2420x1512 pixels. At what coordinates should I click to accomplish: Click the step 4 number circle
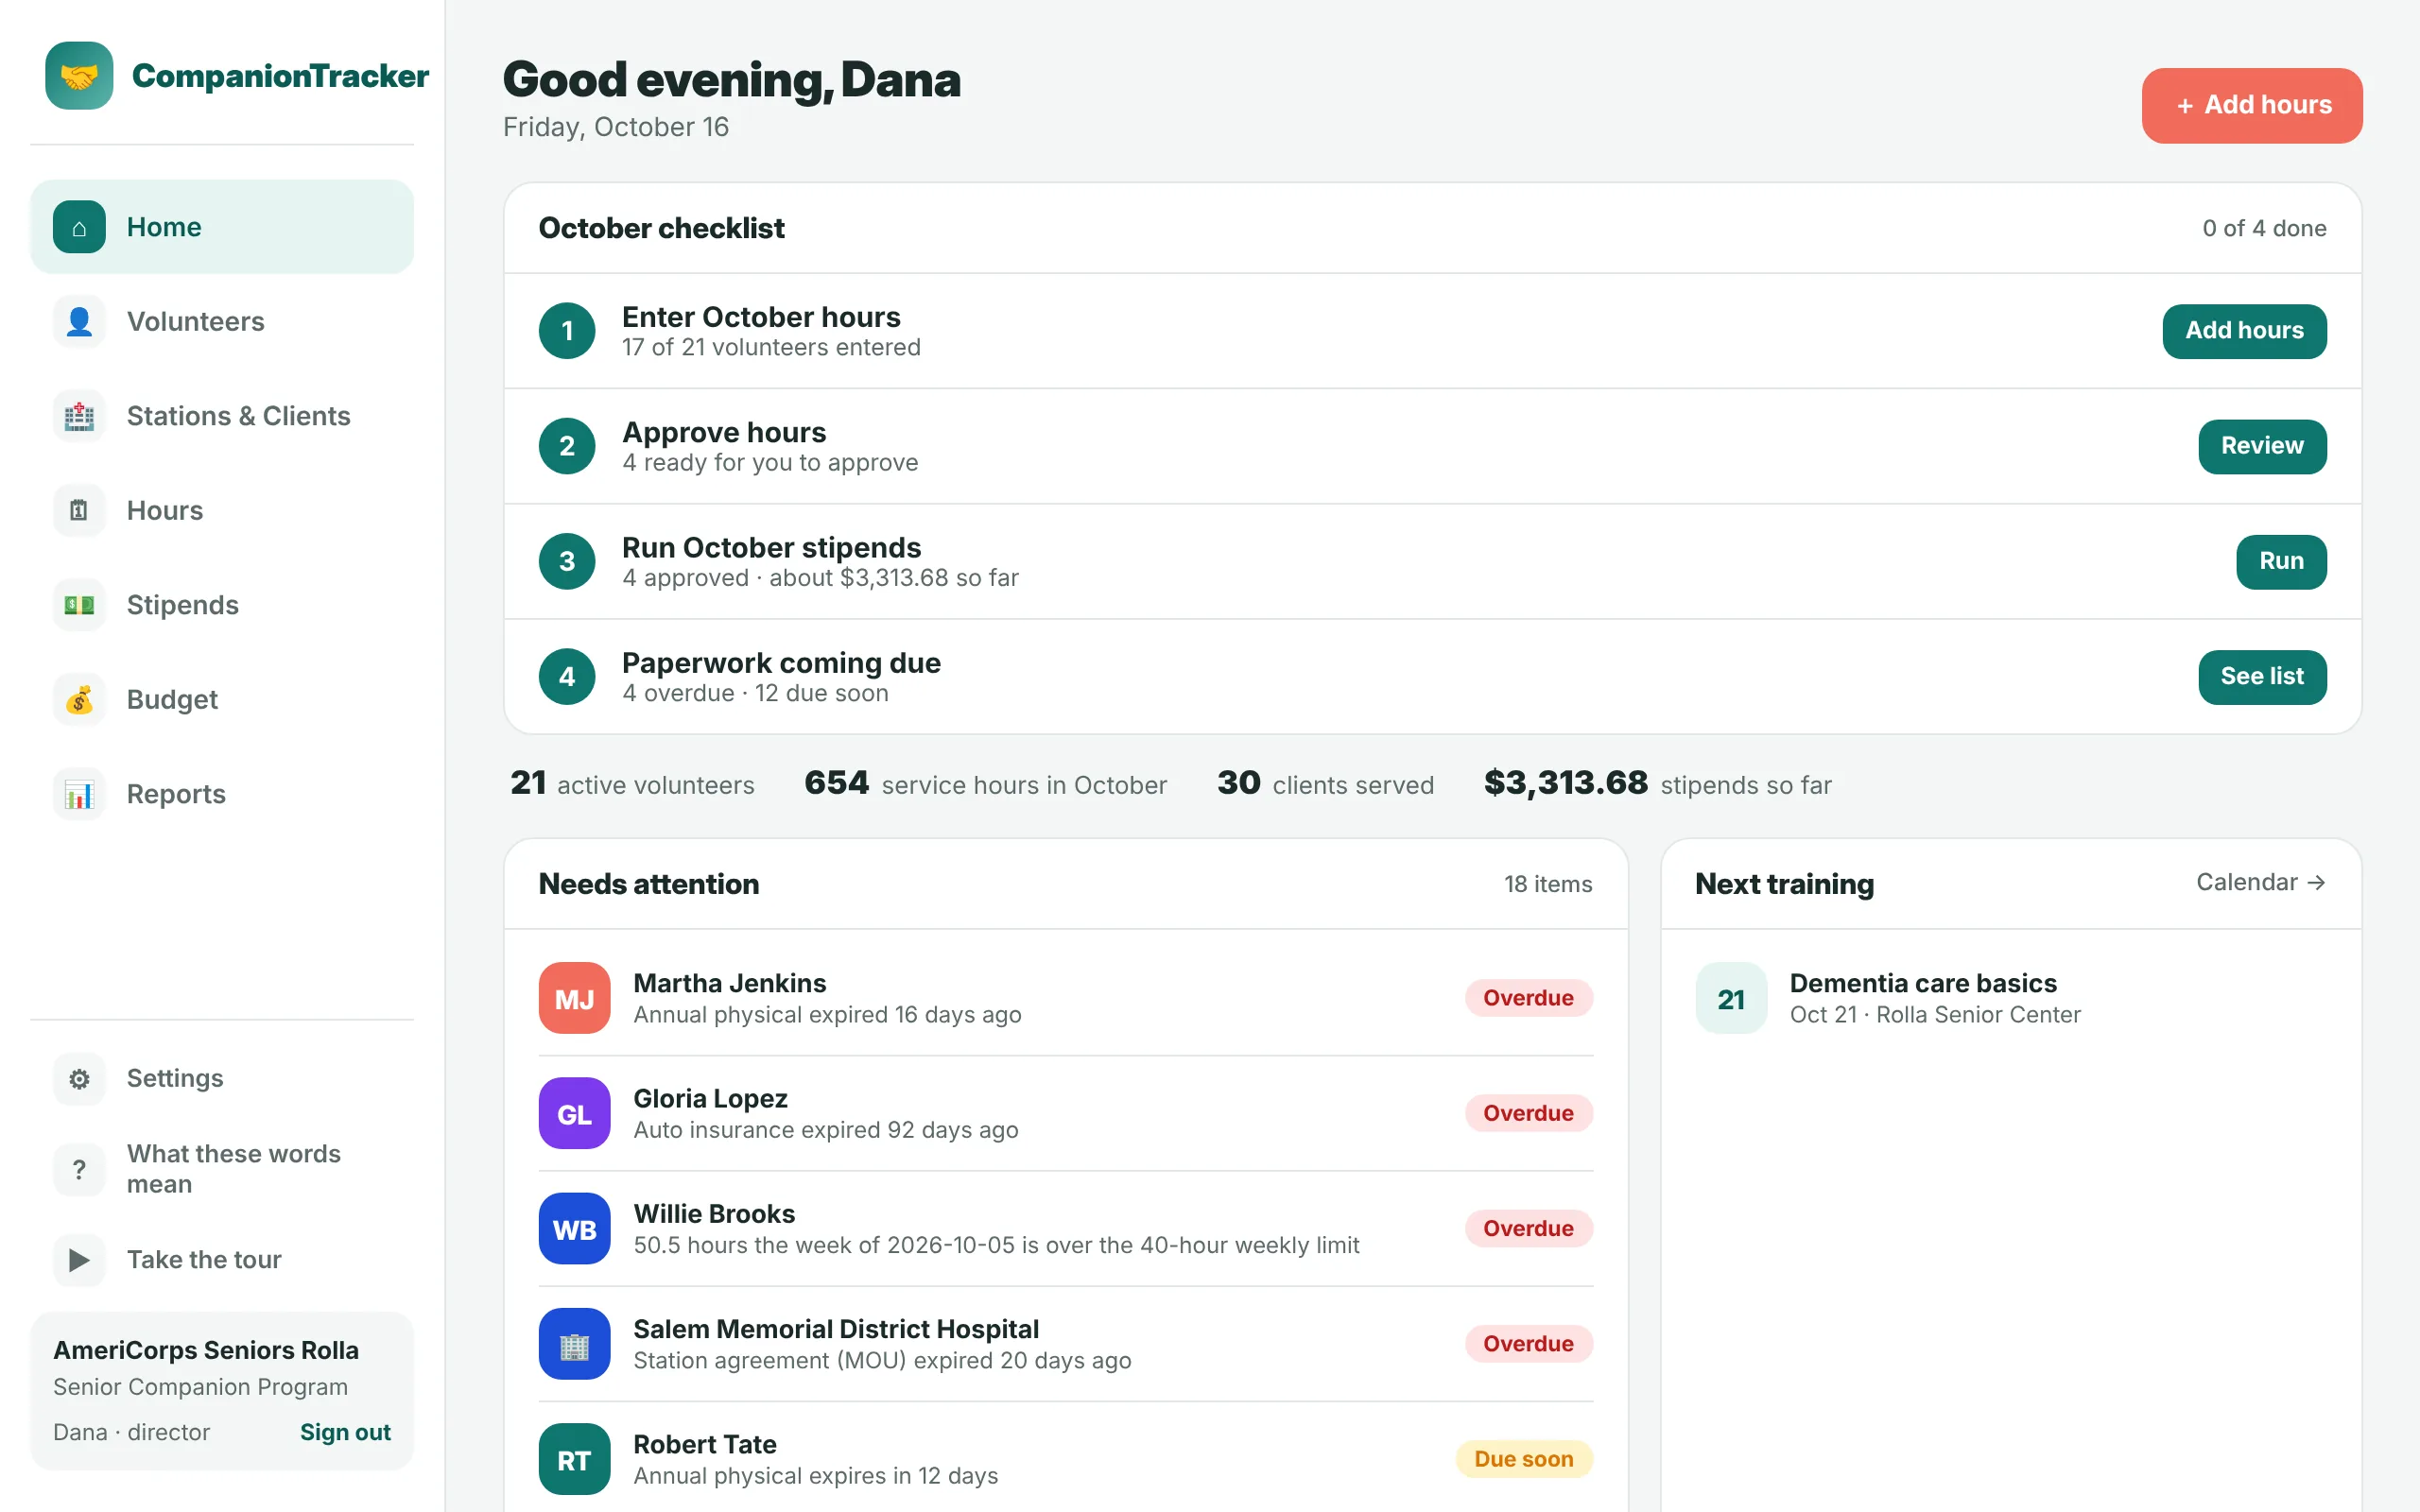[x=567, y=677]
